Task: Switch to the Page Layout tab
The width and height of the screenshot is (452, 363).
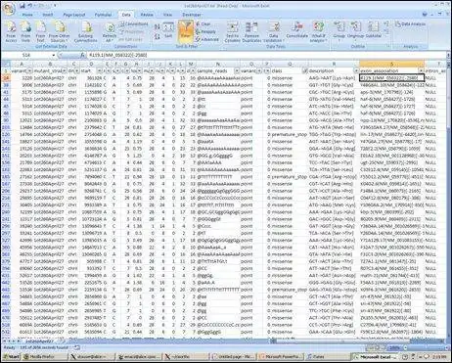Action: [74, 15]
